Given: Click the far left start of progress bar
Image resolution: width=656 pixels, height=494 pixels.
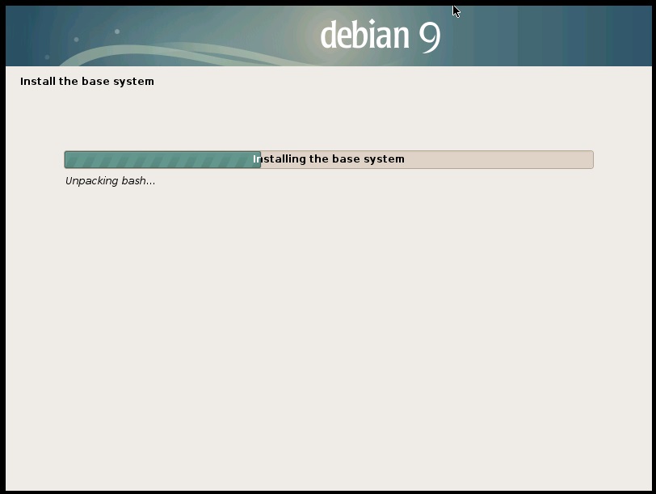Looking at the screenshot, I should [x=67, y=159].
